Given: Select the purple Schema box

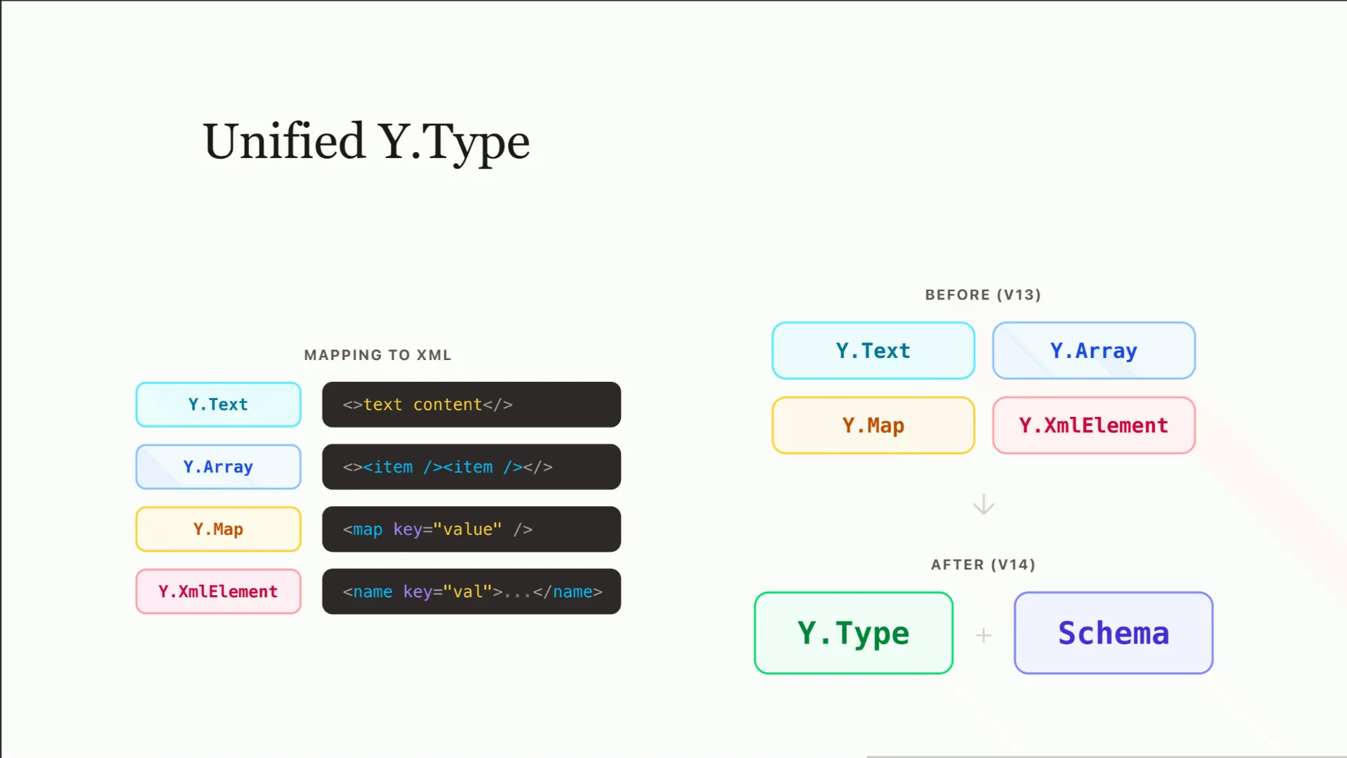Looking at the screenshot, I should [1113, 633].
